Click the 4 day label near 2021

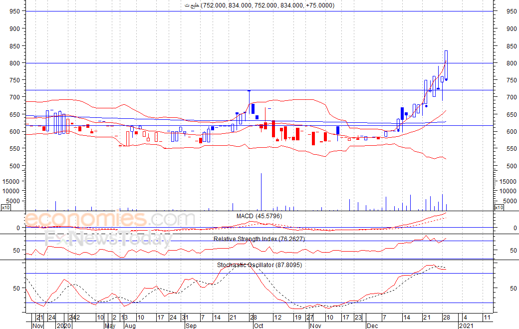pos(465,318)
